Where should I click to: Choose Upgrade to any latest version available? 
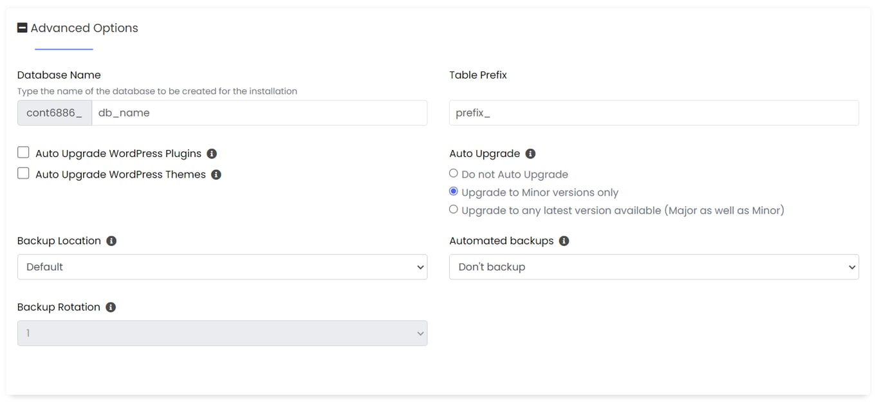[x=454, y=209]
